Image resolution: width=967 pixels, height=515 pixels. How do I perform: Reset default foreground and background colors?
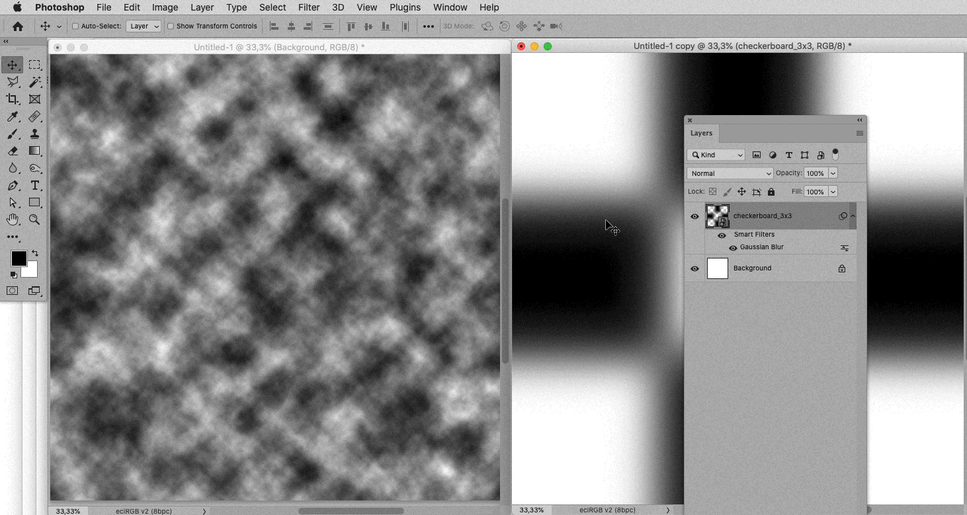[x=13, y=274]
